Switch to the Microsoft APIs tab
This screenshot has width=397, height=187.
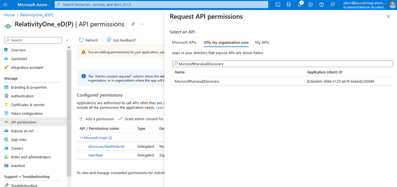pos(184,42)
